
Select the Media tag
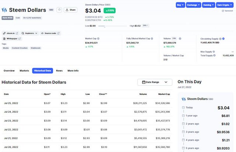click(6, 48)
